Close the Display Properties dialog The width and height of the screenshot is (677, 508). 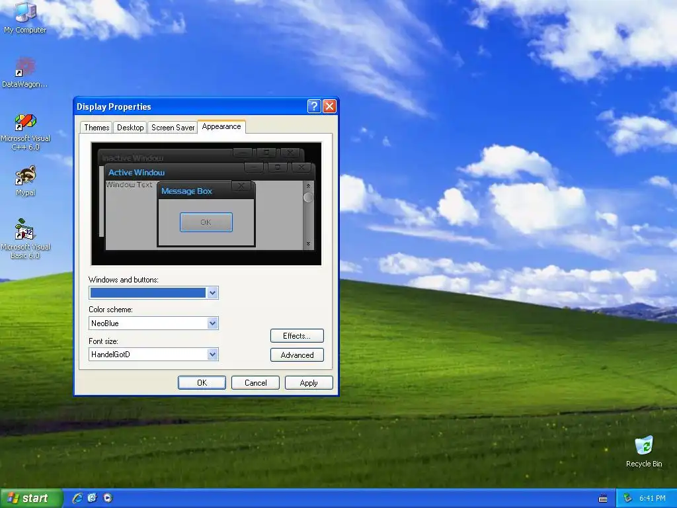pyautogui.click(x=329, y=106)
